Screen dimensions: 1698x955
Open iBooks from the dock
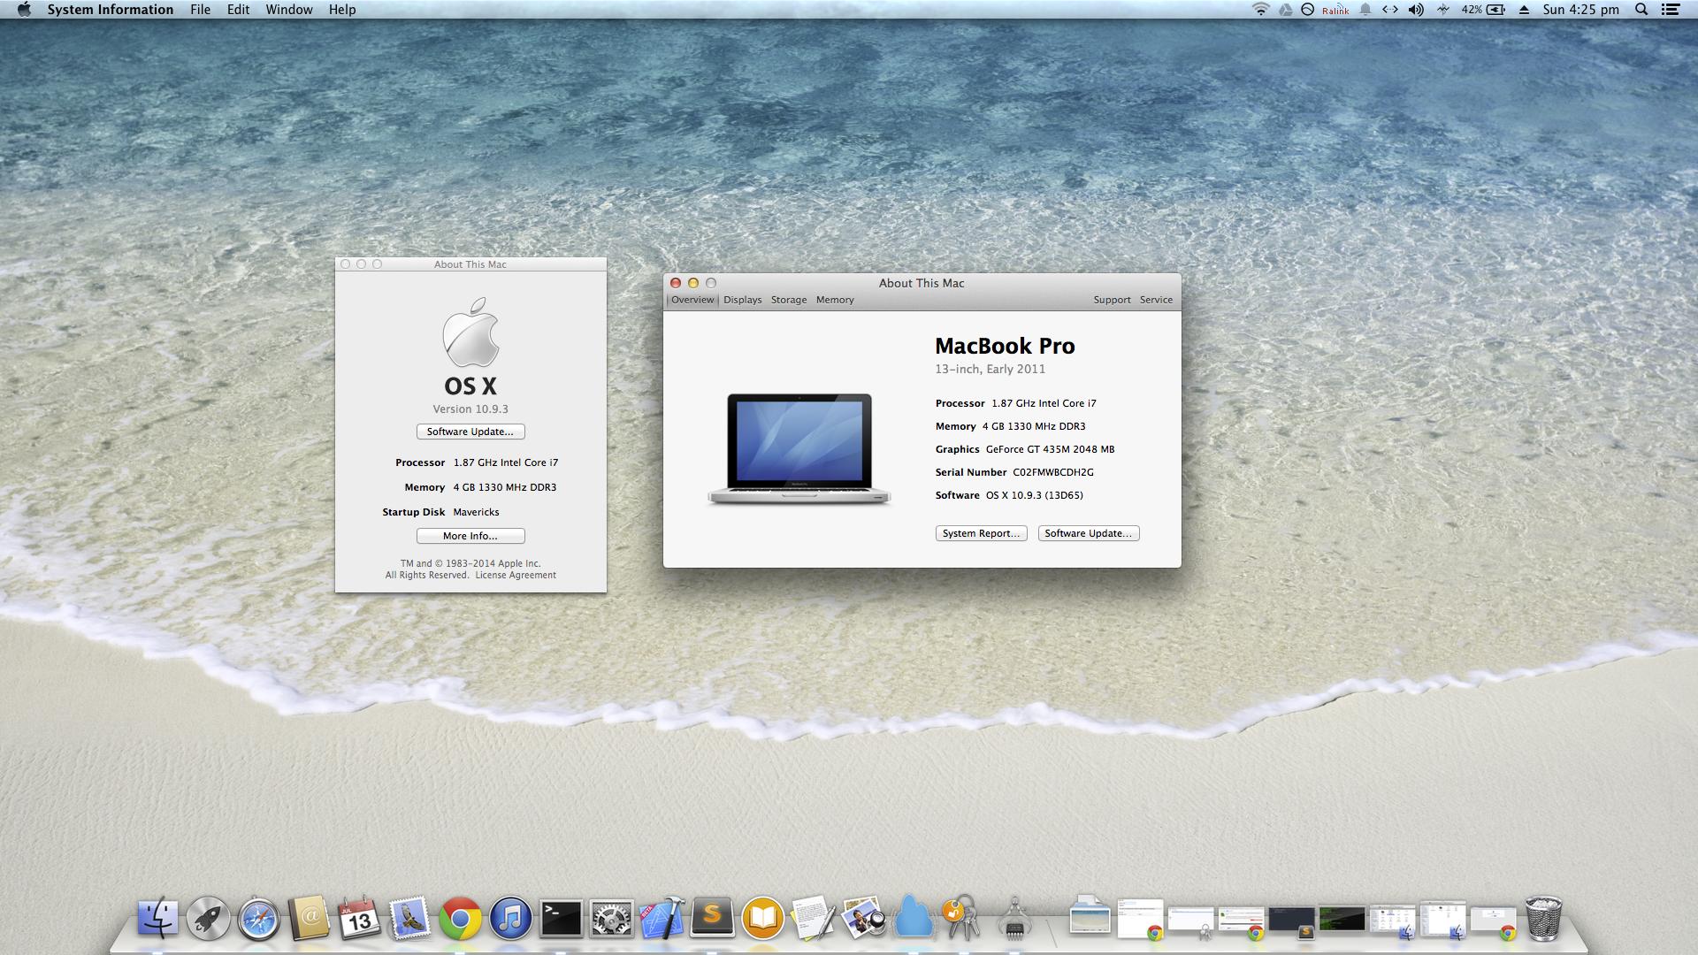point(762,919)
